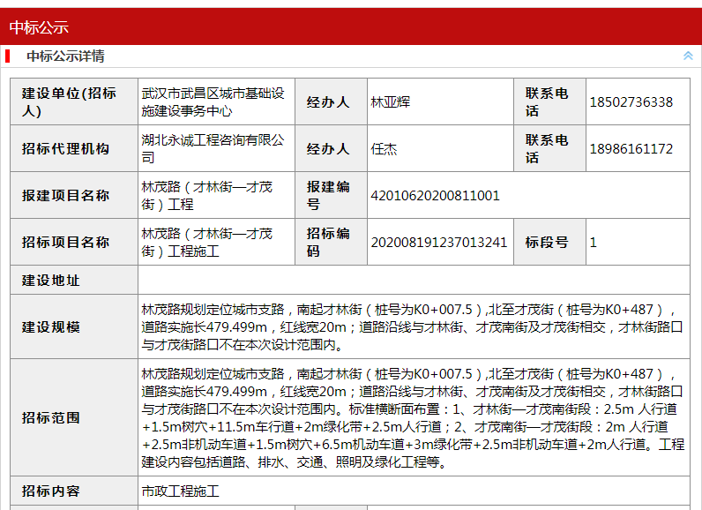Select the 招标项目名称 label cell
This screenshot has width=702, height=510.
click(x=74, y=242)
